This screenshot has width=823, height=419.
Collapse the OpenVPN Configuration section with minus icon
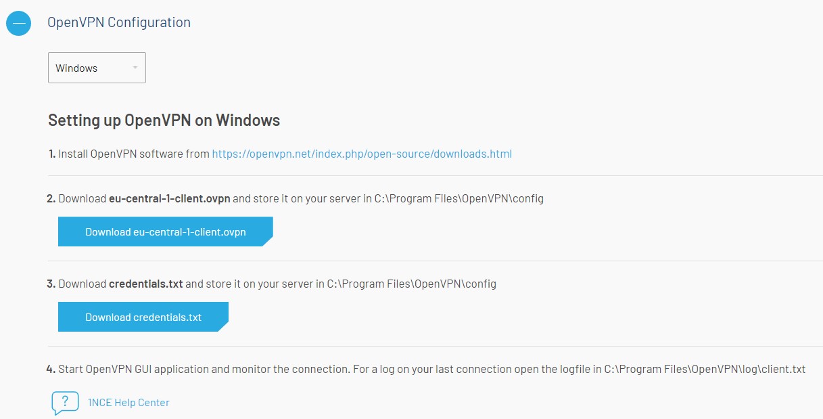(18, 23)
